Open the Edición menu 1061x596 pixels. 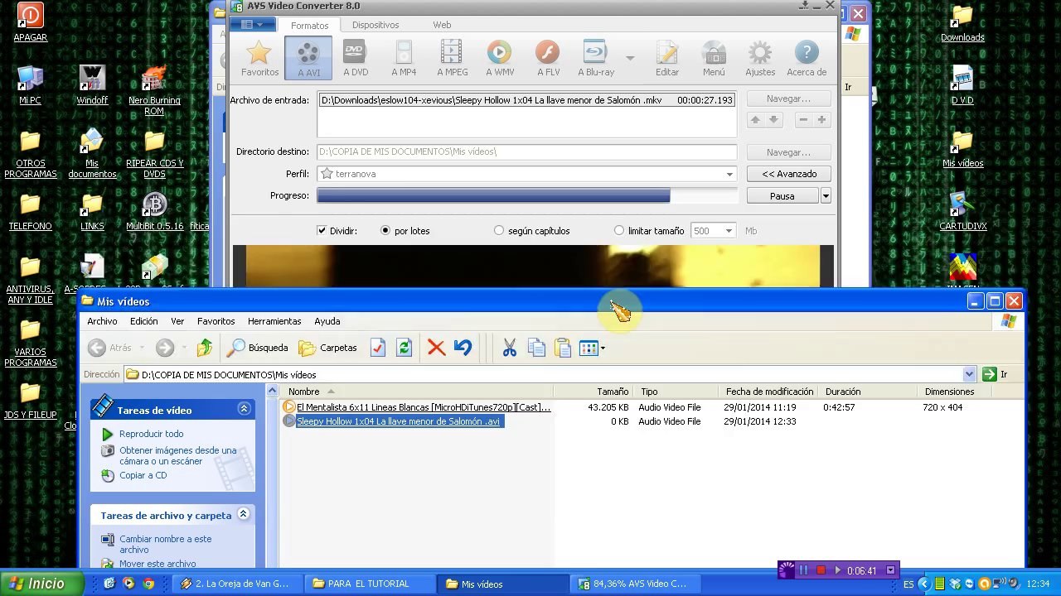click(143, 321)
